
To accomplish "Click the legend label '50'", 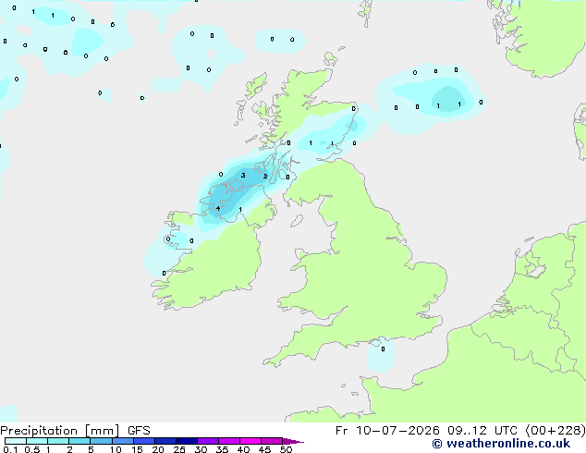I will pyautogui.click(x=287, y=449).
